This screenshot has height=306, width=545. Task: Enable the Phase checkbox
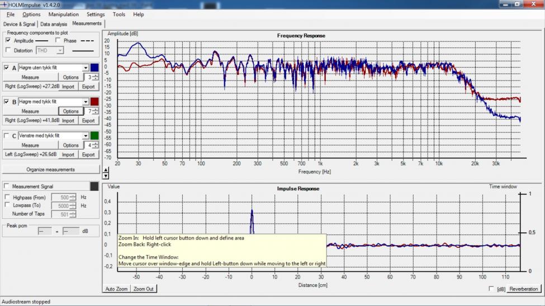point(58,41)
